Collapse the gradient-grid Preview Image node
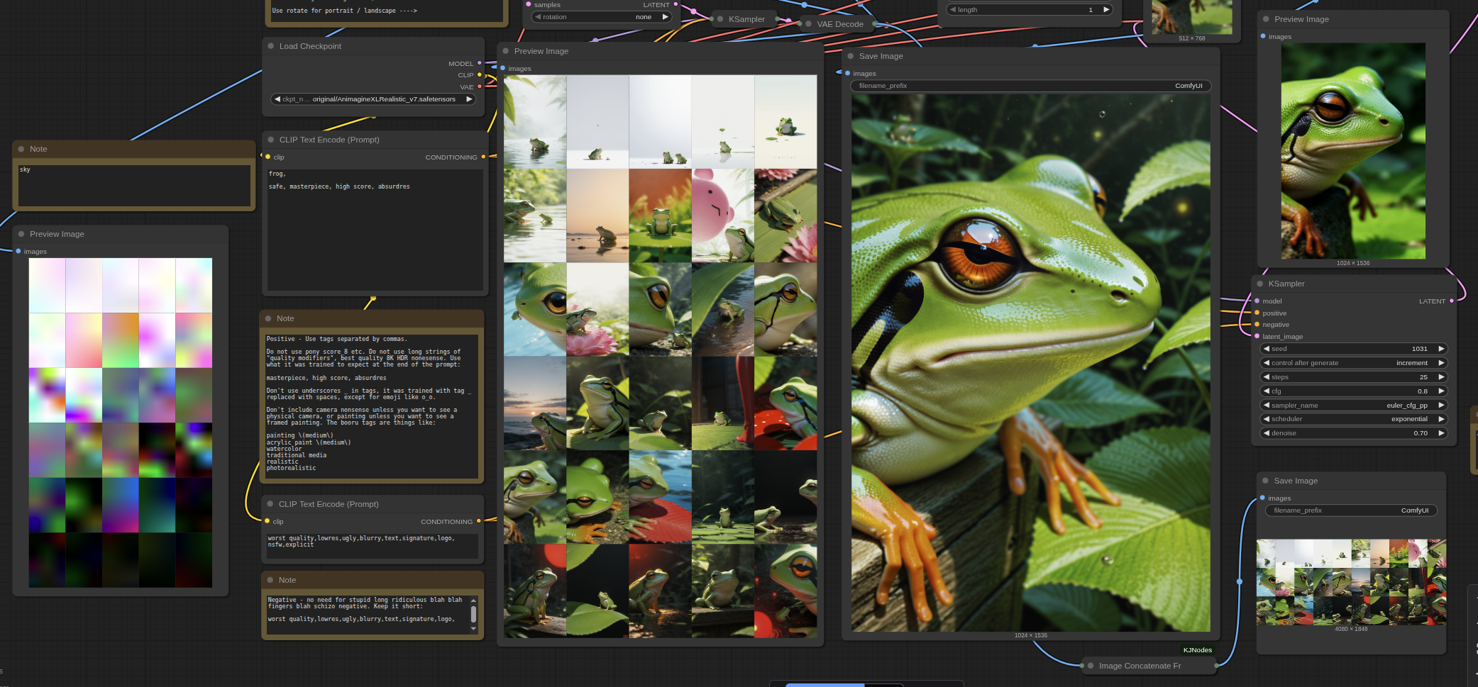Image resolution: width=1478 pixels, height=687 pixels. (x=21, y=234)
